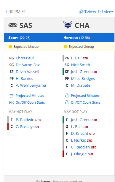Click the Tickets icon
Viewport: 115px width, 182px height.
[81, 12]
